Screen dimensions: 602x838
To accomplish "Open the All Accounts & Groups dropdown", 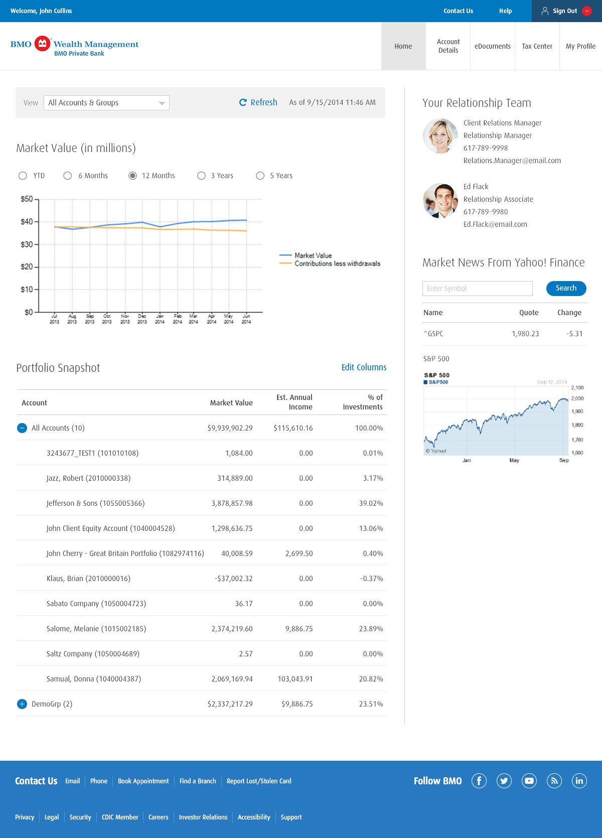I will (x=106, y=103).
